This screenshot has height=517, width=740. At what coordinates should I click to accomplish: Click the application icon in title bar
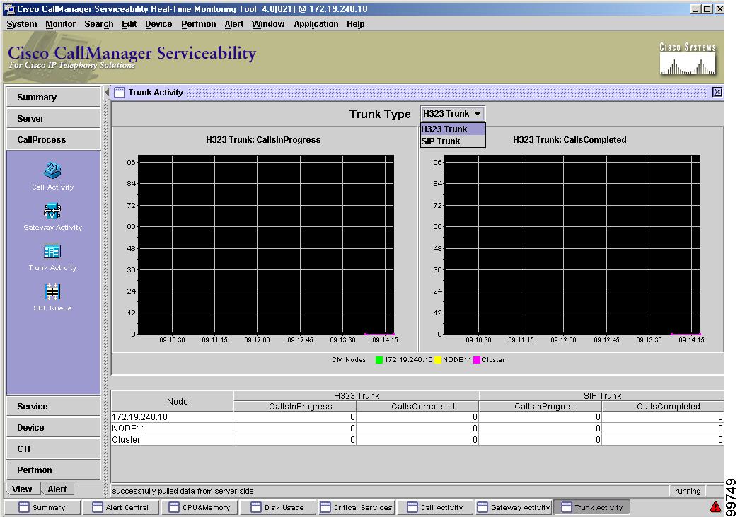[9, 9]
